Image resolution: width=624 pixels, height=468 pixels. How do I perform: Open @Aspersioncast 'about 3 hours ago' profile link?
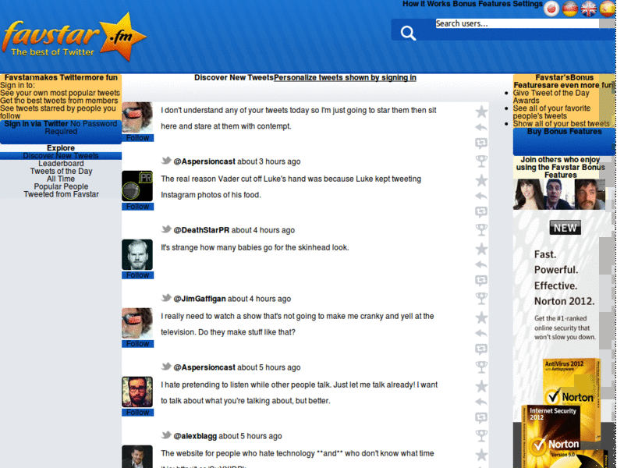[204, 161]
